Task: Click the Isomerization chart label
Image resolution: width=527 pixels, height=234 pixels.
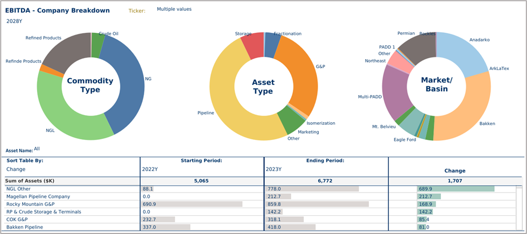Action: [x=321, y=123]
